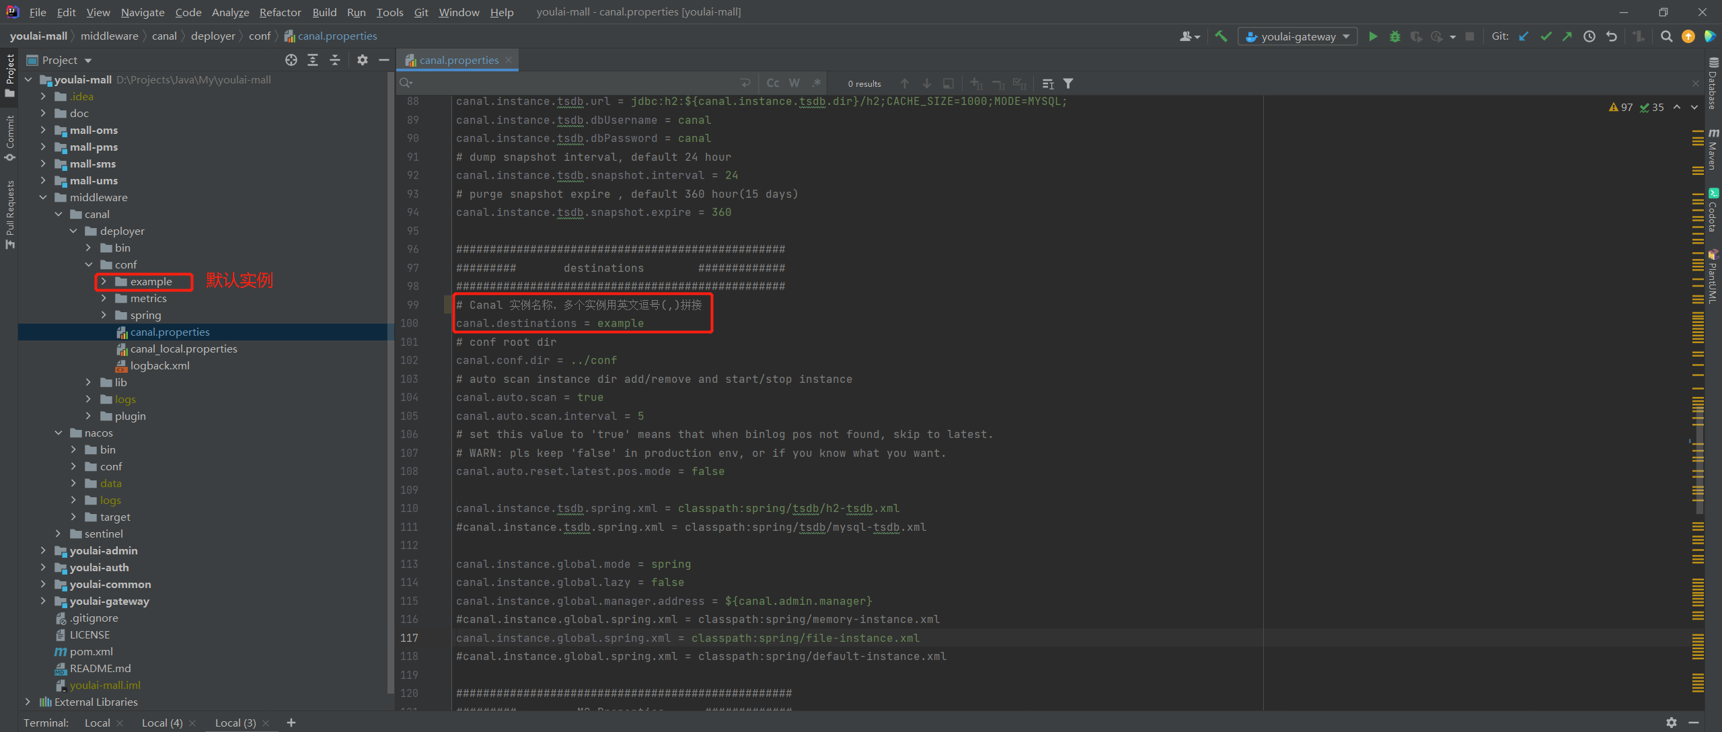Toggle Words (W) option in find bar
Screen dimensions: 1722x732
tap(794, 83)
